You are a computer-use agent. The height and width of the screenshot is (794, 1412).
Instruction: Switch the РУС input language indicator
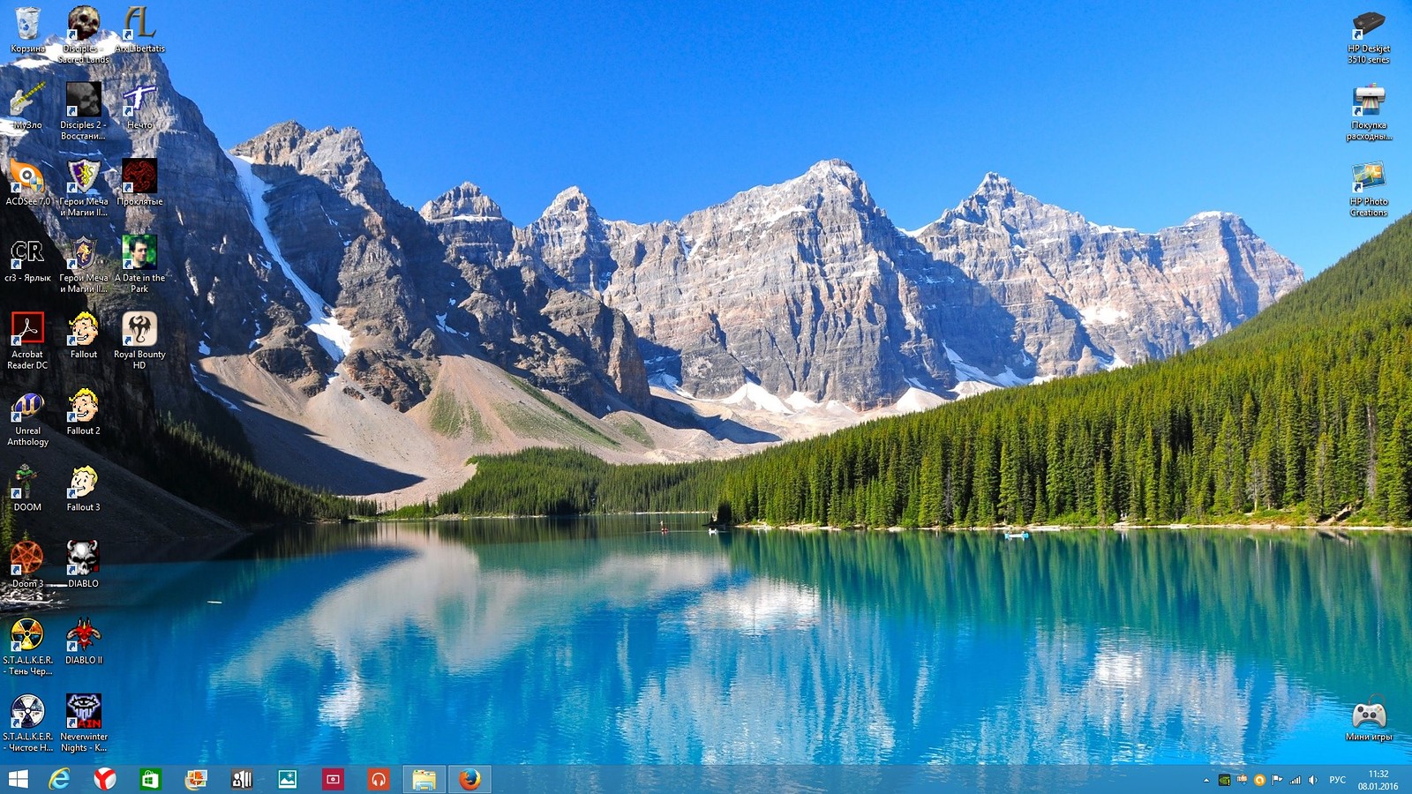point(1338,780)
